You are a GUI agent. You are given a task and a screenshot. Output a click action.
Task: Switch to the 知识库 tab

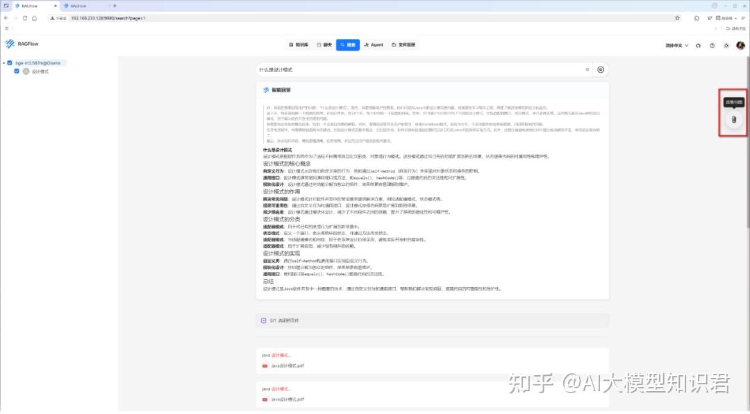click(x=299, y=45)
